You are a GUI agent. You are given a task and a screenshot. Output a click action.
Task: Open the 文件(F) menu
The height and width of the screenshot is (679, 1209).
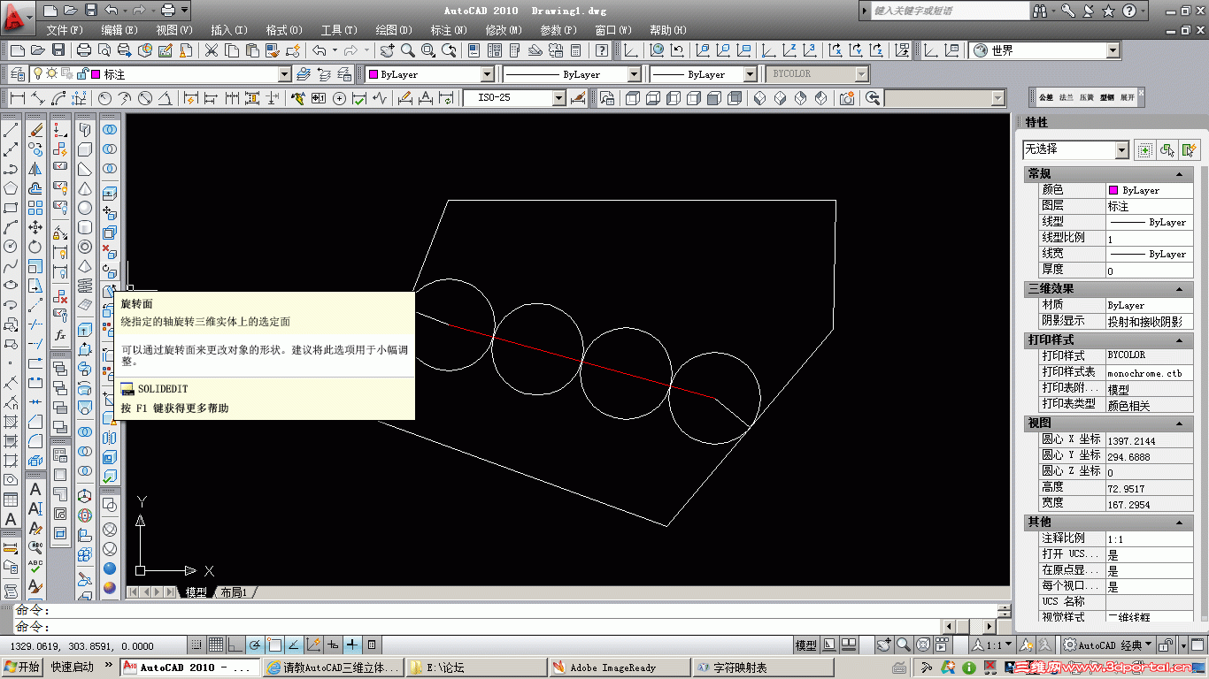[x=64, y=30]
